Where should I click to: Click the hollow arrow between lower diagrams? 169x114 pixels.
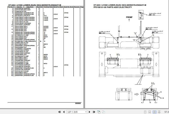[x=137, y=94]
